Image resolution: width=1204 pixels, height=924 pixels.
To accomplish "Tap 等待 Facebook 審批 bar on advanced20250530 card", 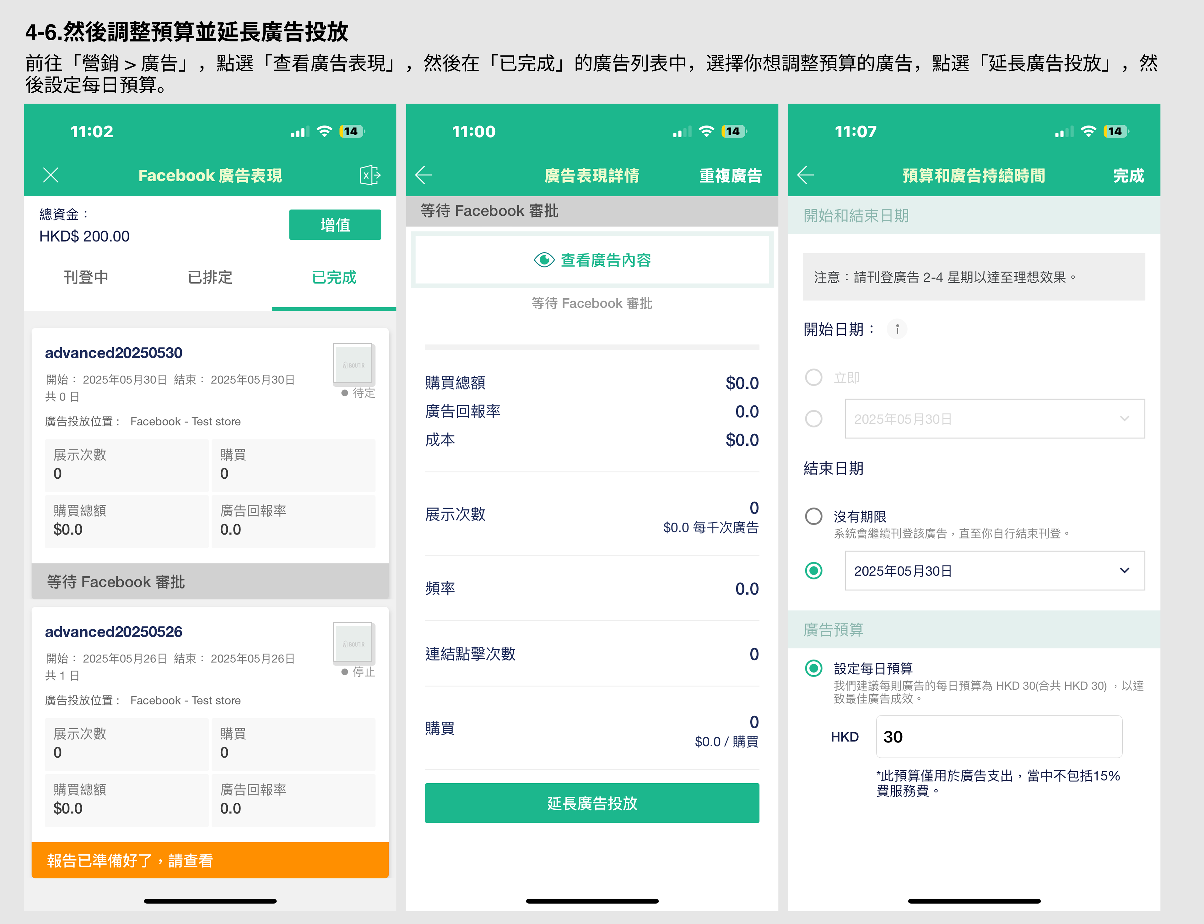I will pyautogui.click(x=210, y=581).
